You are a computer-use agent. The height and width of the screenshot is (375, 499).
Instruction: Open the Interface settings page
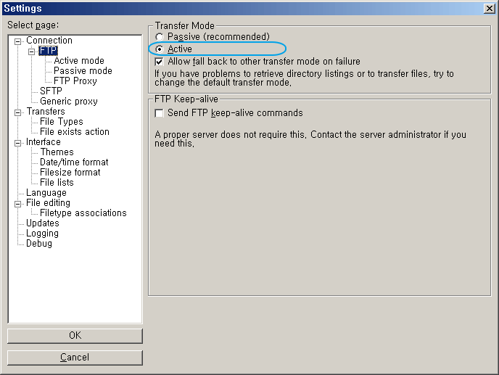click(44, 142)
